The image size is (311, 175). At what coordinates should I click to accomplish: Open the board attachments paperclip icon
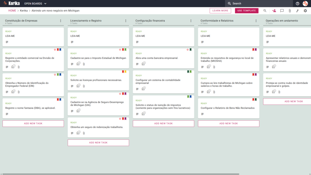coord(290,11)
